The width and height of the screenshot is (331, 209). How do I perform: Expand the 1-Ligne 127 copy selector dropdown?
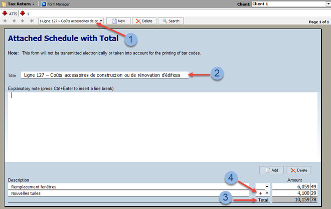(101, 21)
